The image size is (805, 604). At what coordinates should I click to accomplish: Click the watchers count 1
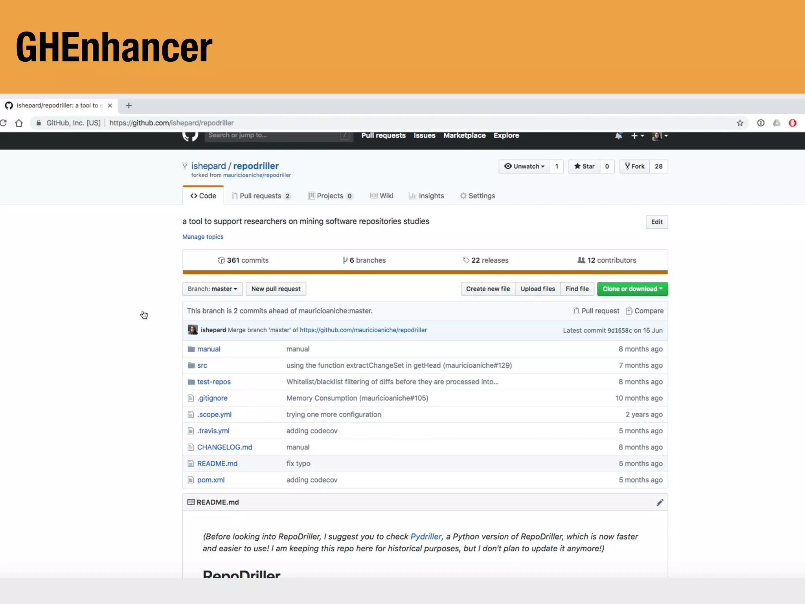coord(557,166)
